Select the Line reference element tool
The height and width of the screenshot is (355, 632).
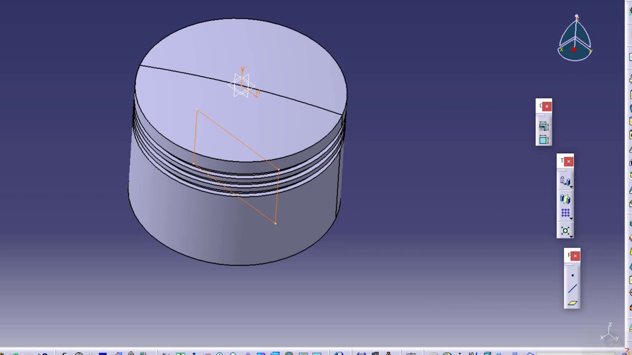pos(572,289)
